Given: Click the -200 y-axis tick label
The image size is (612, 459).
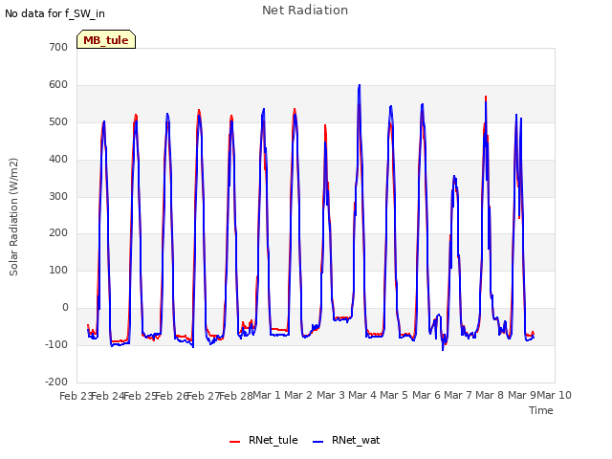Looking at the screenshot, I should click(56, 382).
